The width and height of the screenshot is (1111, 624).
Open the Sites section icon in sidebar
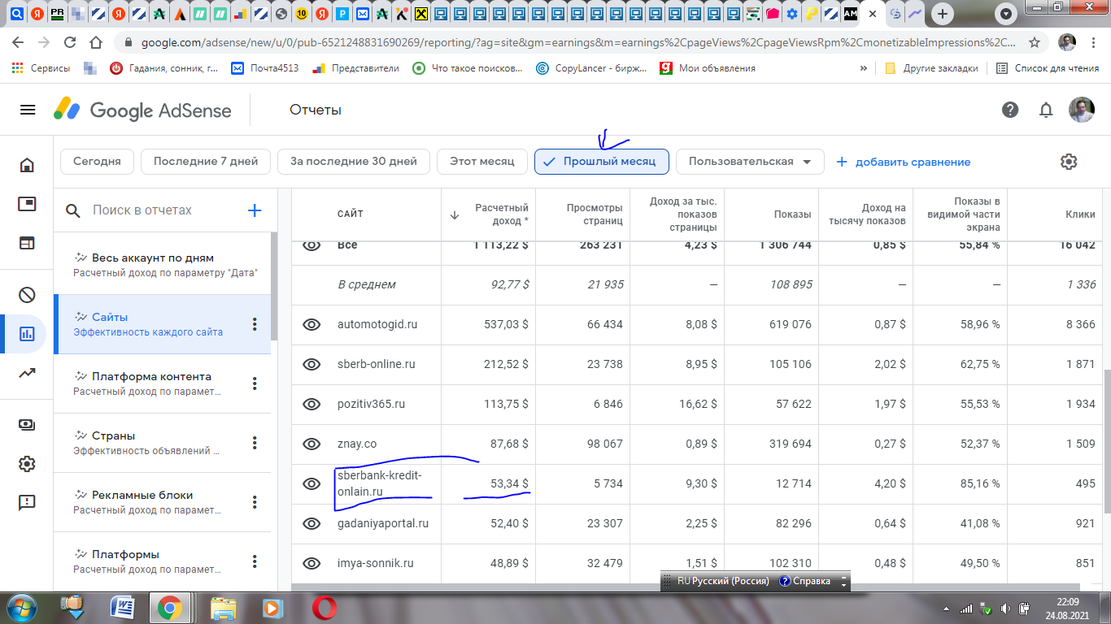(27, 242)
